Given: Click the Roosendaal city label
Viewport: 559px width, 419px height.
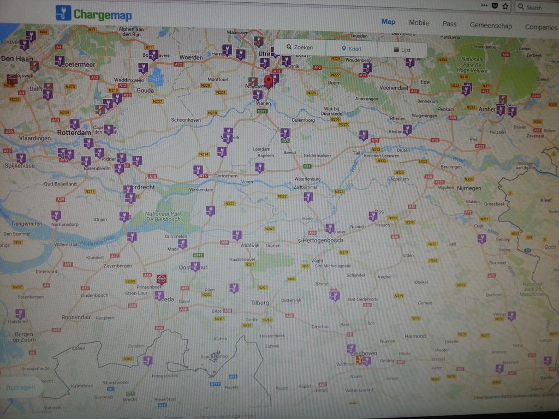Looking at the screenshot, I should click(x=76, y=317).
